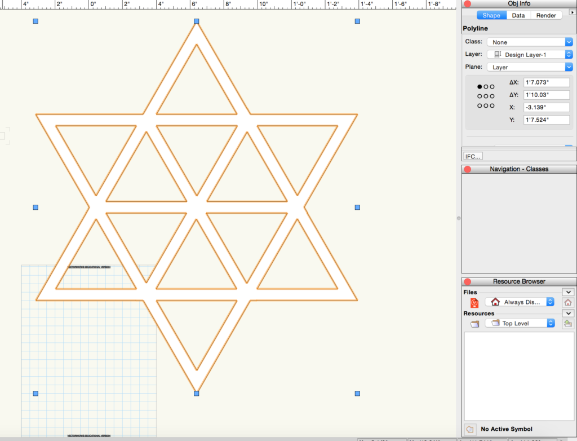Image resolution: width=577 pixels, height=441 pixels.
Task: Select the center position radio button
Action: pos(486,96)
